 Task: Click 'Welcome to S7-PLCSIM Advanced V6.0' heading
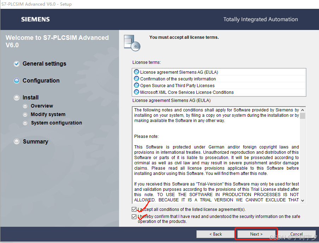pos(57,41)
